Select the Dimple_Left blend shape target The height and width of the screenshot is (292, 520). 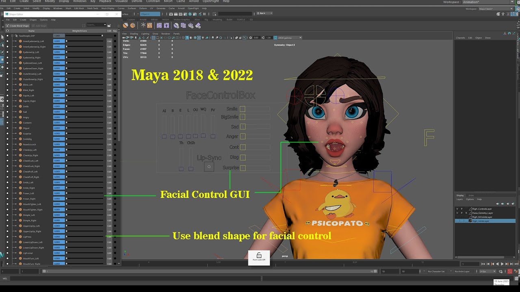[x=29, y=215]
